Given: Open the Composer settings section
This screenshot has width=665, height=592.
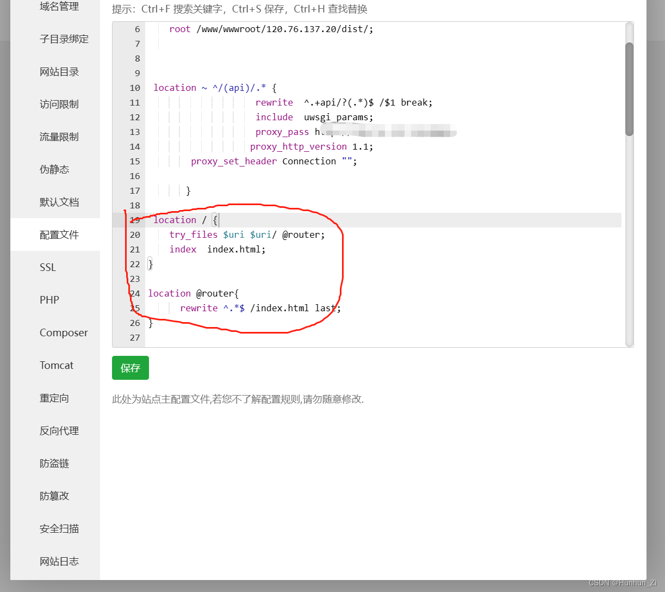Looking at the screenshot, I should click(x=64, y=332).
